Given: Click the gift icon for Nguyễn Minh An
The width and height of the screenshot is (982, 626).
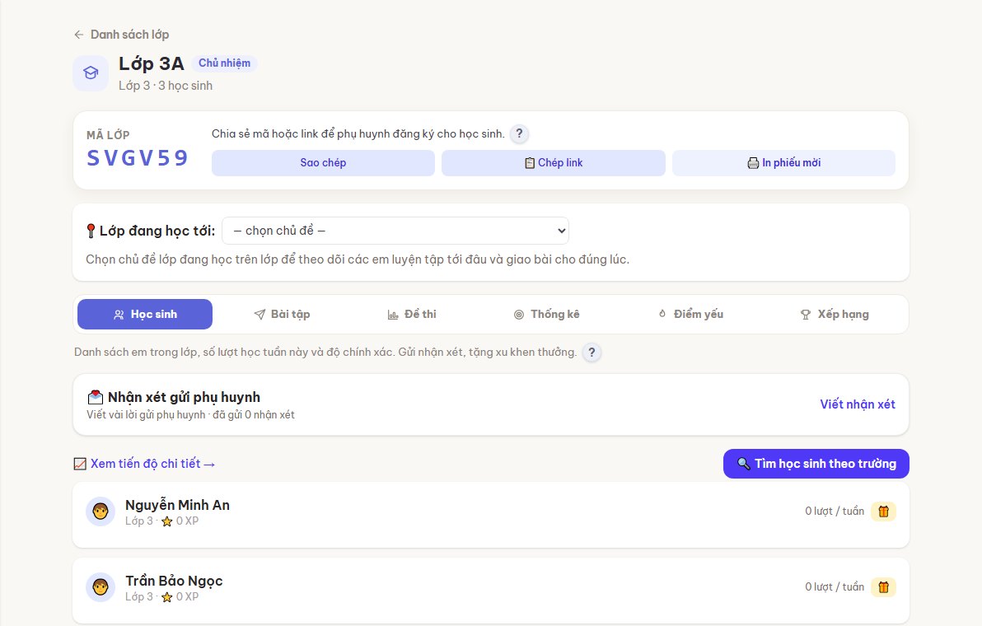Looking at the screenshot, I should pyautogui.click(x=883, y=512).
